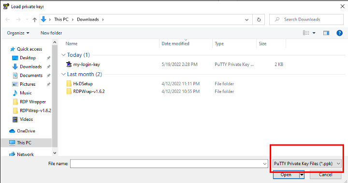The width and height of the screenshot is (348, 183).
Task: Click RDPWrap-v1.6.2 folder icon in file list
Action: coord(69,91)
